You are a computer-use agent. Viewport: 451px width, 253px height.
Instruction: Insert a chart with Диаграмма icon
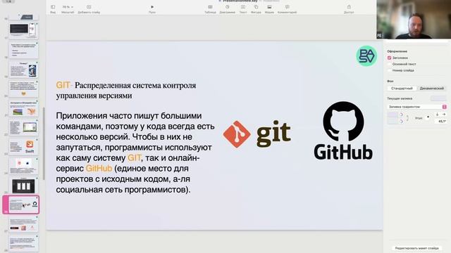[x=227, y=7]
